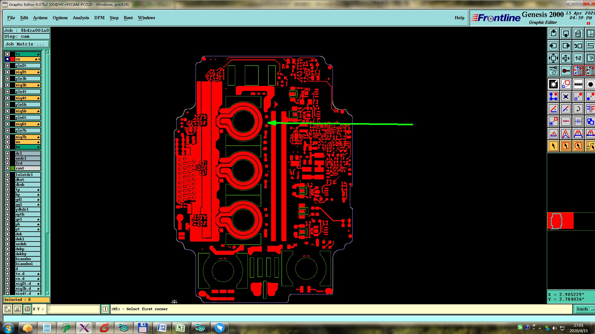Click the grid snap icon beside XY

[27, 309]
